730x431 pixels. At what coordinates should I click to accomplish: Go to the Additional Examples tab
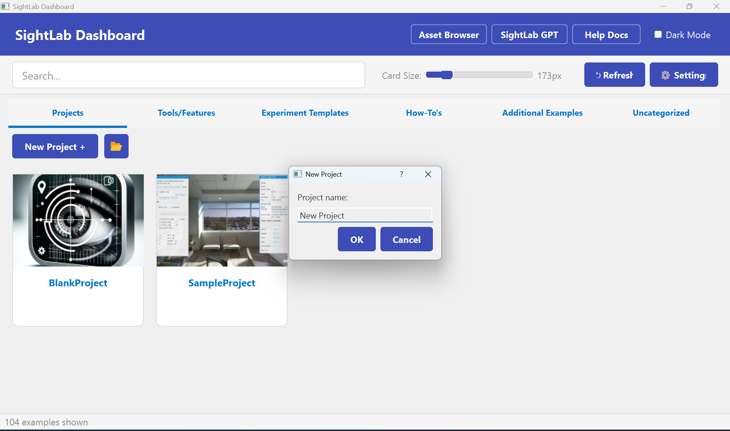tap(542, 113)
